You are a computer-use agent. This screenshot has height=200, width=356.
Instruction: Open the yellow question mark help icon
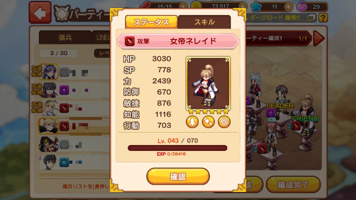[323, 18]
